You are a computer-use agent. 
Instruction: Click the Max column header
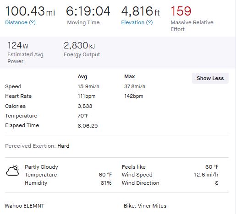coord(130,76)
